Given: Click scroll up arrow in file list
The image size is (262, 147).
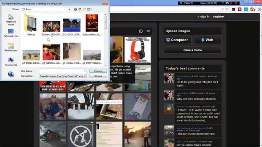Looking at the screenshot, I should tap(106, 15).
